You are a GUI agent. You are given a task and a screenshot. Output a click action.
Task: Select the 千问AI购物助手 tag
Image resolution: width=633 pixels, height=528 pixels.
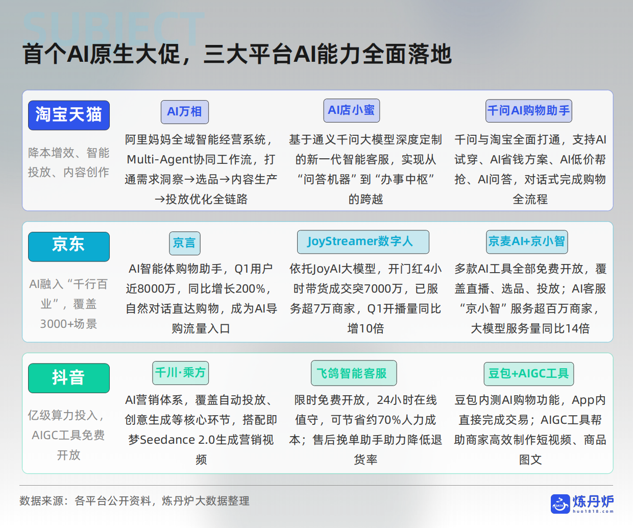click(529, 110)
